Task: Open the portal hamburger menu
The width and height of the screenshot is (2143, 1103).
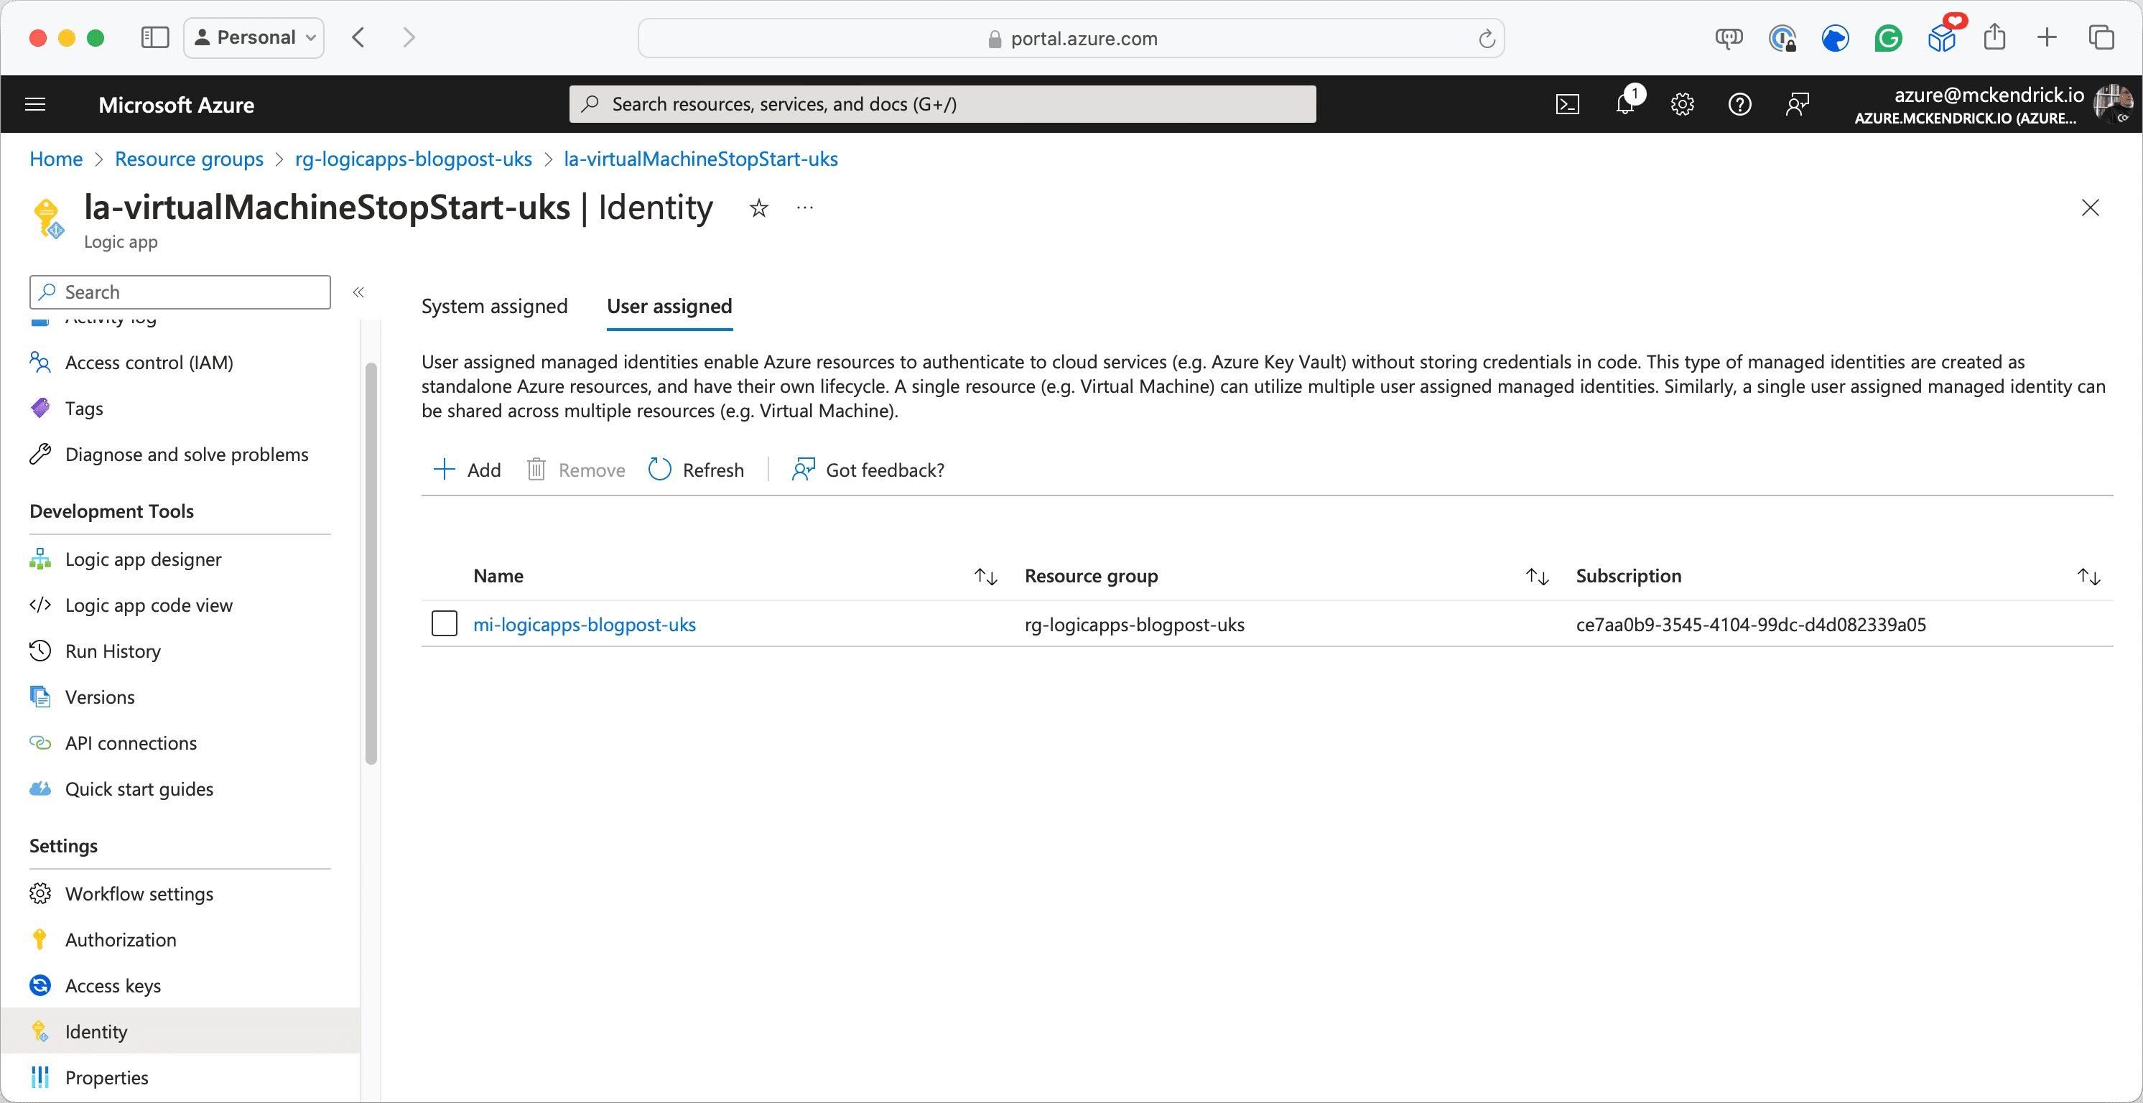Action: click(35, 104)
